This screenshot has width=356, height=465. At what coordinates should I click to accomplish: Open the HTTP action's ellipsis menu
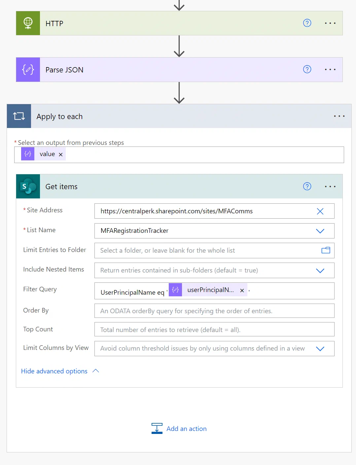pos(330,23)
